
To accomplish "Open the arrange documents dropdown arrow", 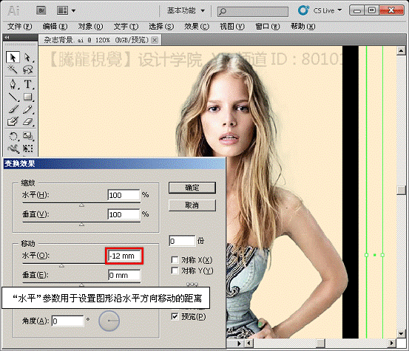I will 73,10.
